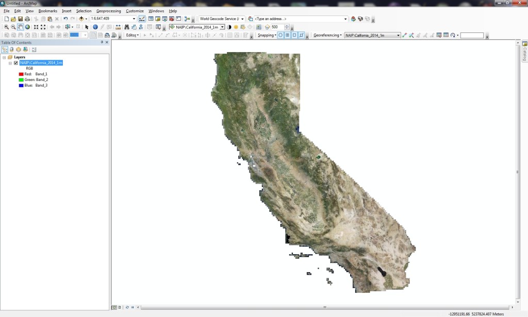Image resolution: width=528 pixels, height=317 pixels.
Task: Click the red swatch for Band_1
Action: (21, 74)
